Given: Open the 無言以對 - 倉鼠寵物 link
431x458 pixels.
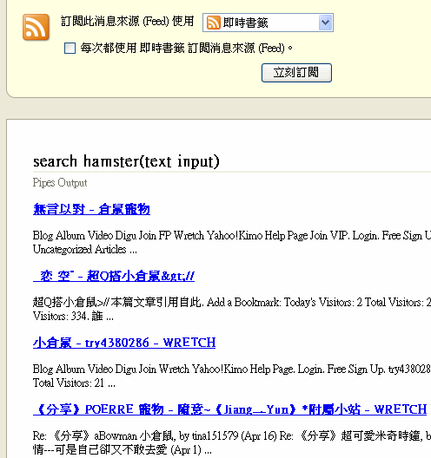Looking at the screenshot, I should pyautogui.click(x=91, y=209).
